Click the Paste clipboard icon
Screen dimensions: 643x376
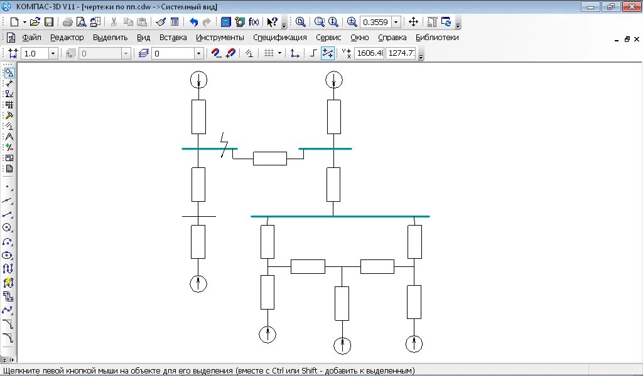click(142, 22)
